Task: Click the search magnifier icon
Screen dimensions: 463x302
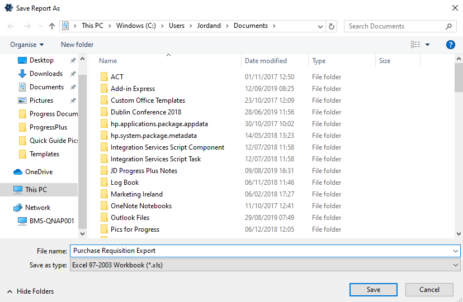Action: 449,26
